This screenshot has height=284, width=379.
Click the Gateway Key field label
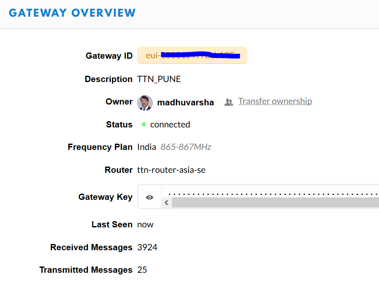pyautogui.click(x=105, y=197)
